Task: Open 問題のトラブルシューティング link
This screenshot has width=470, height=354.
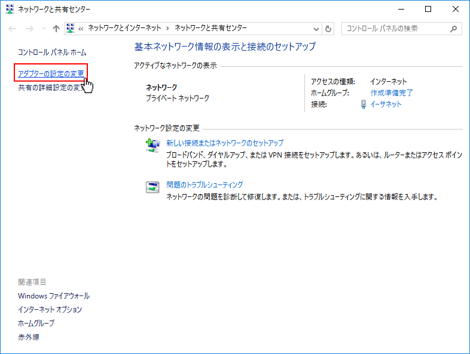Action: coord(205,184)
